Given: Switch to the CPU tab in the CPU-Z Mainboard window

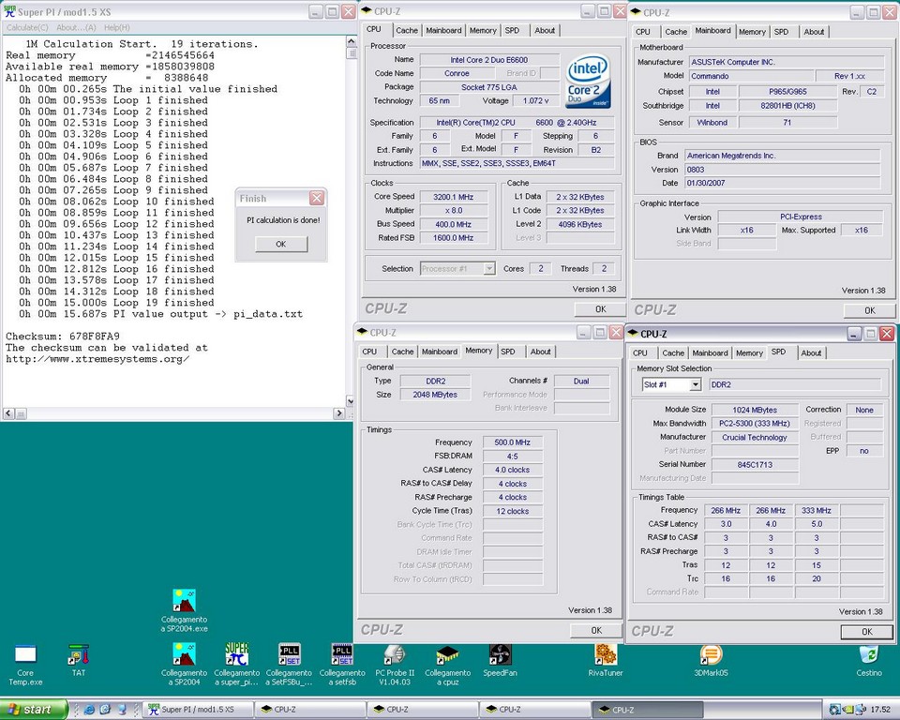Looking at the screenshot, I should tap(643, 32).
